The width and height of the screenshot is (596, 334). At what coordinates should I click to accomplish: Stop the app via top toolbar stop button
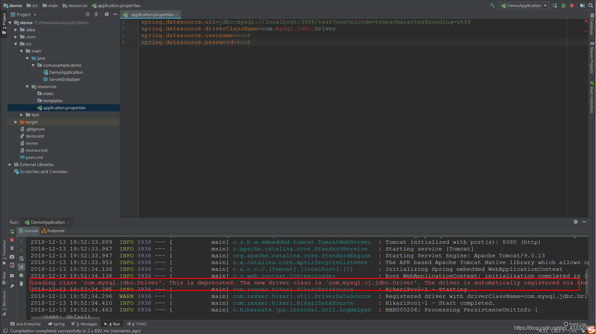572,5
